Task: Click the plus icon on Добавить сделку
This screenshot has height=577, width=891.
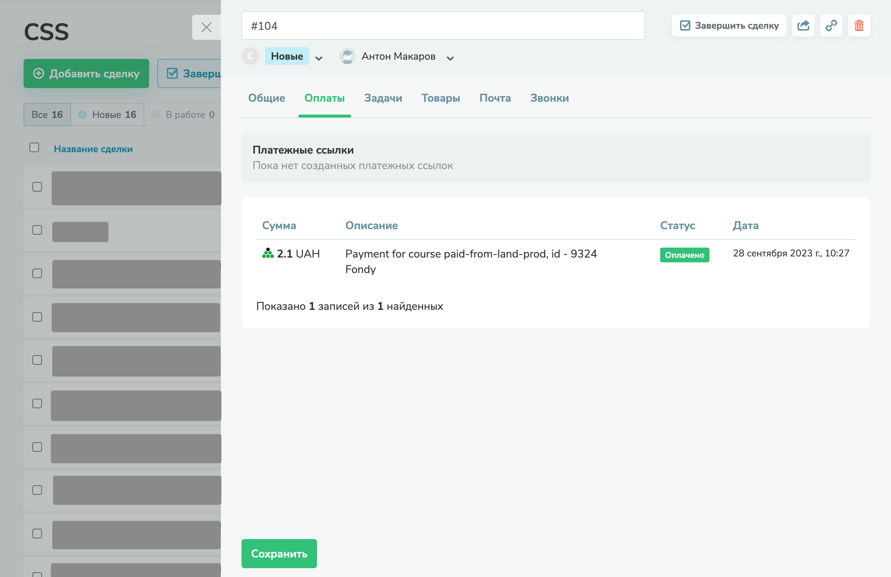Action: (39, 73)
